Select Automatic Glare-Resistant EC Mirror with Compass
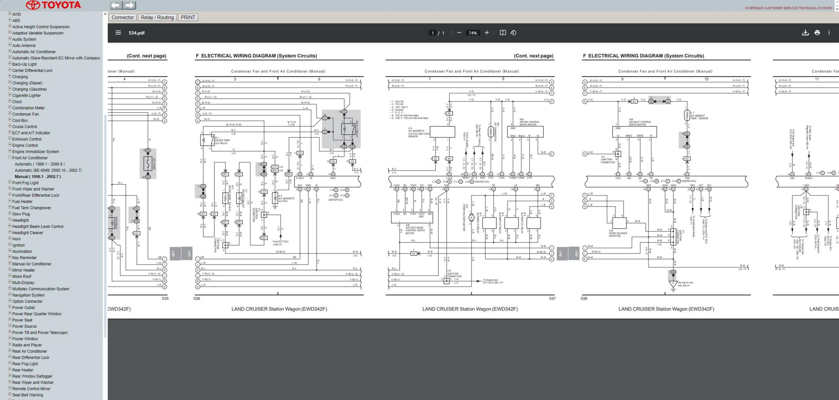The height and width of the screenshot is (400, 839). pyautogui.click(x=56, y=58)
